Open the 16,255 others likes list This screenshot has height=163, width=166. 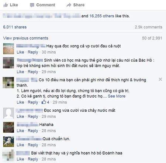click(102, 16)
